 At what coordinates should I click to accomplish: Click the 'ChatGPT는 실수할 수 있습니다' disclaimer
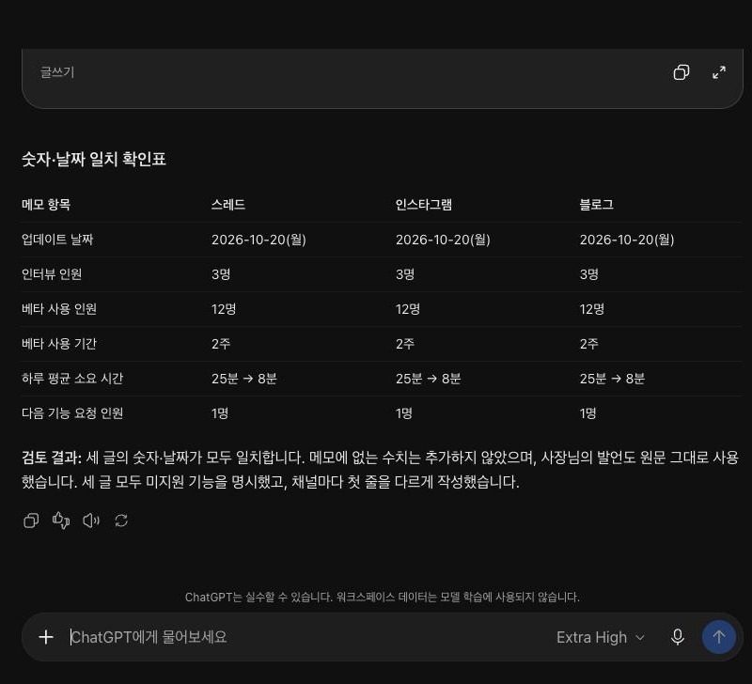coord(383,598)
